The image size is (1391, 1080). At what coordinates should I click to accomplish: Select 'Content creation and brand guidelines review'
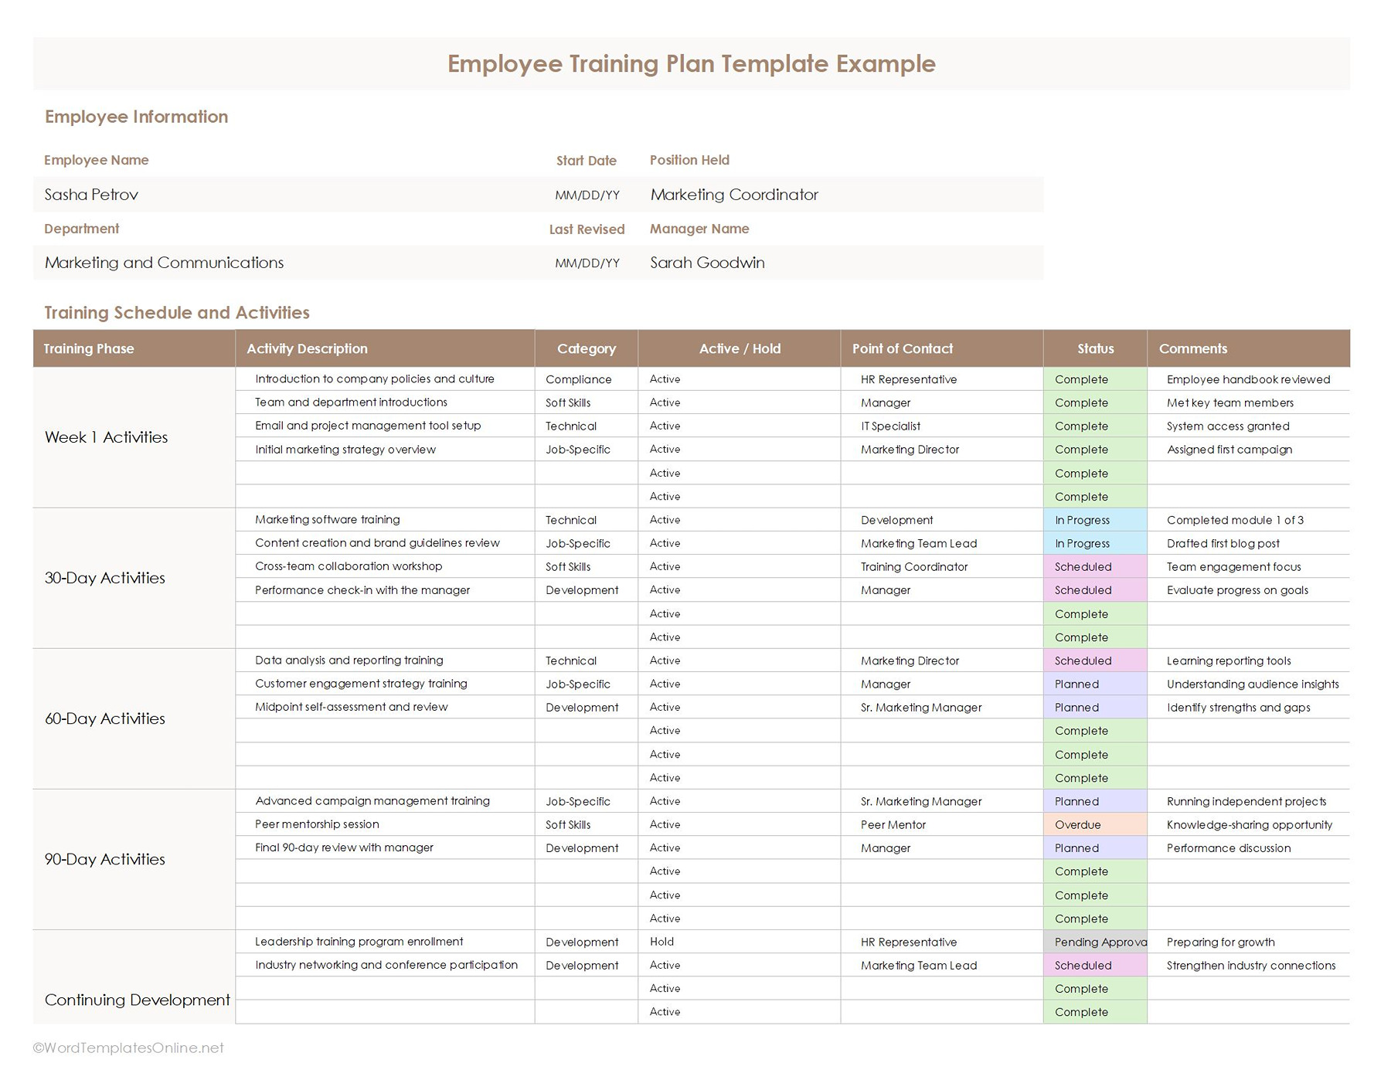(x=377, y=543)
